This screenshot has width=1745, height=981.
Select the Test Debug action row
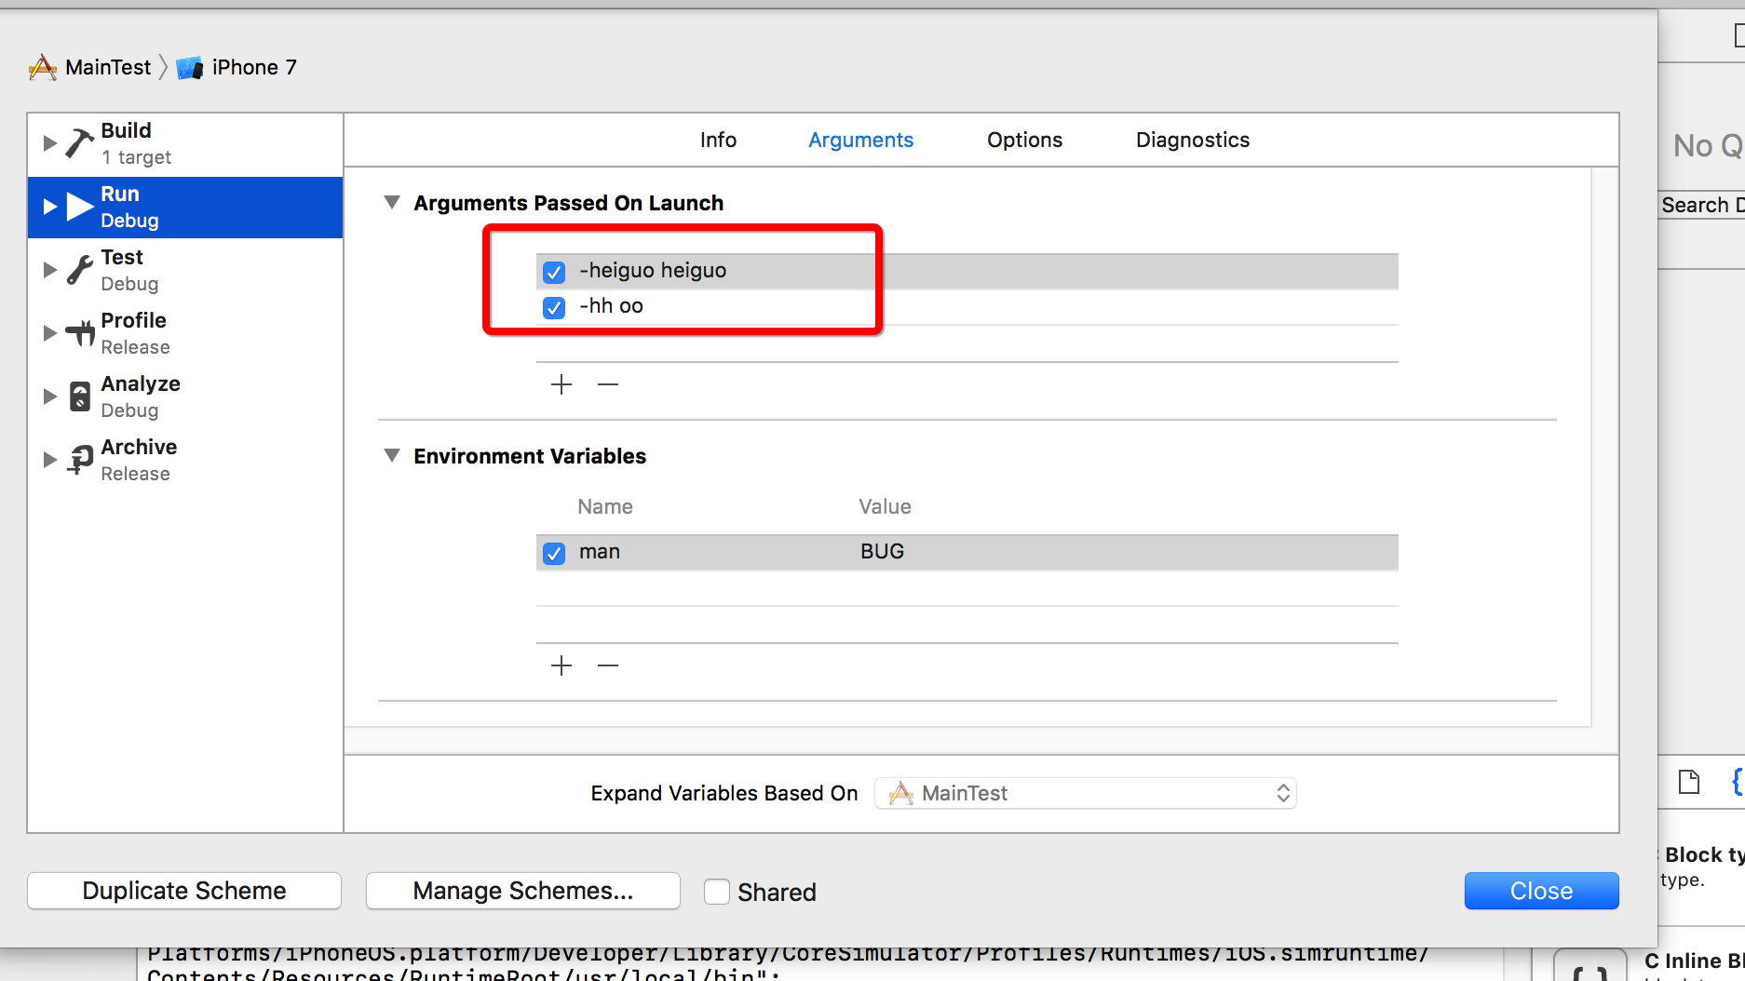[185, 270]
